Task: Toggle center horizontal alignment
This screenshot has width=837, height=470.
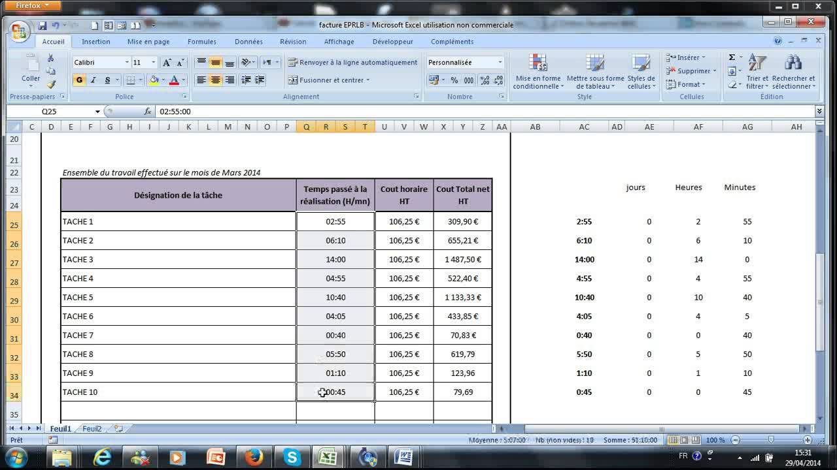Action: click(x=215, y=80)
